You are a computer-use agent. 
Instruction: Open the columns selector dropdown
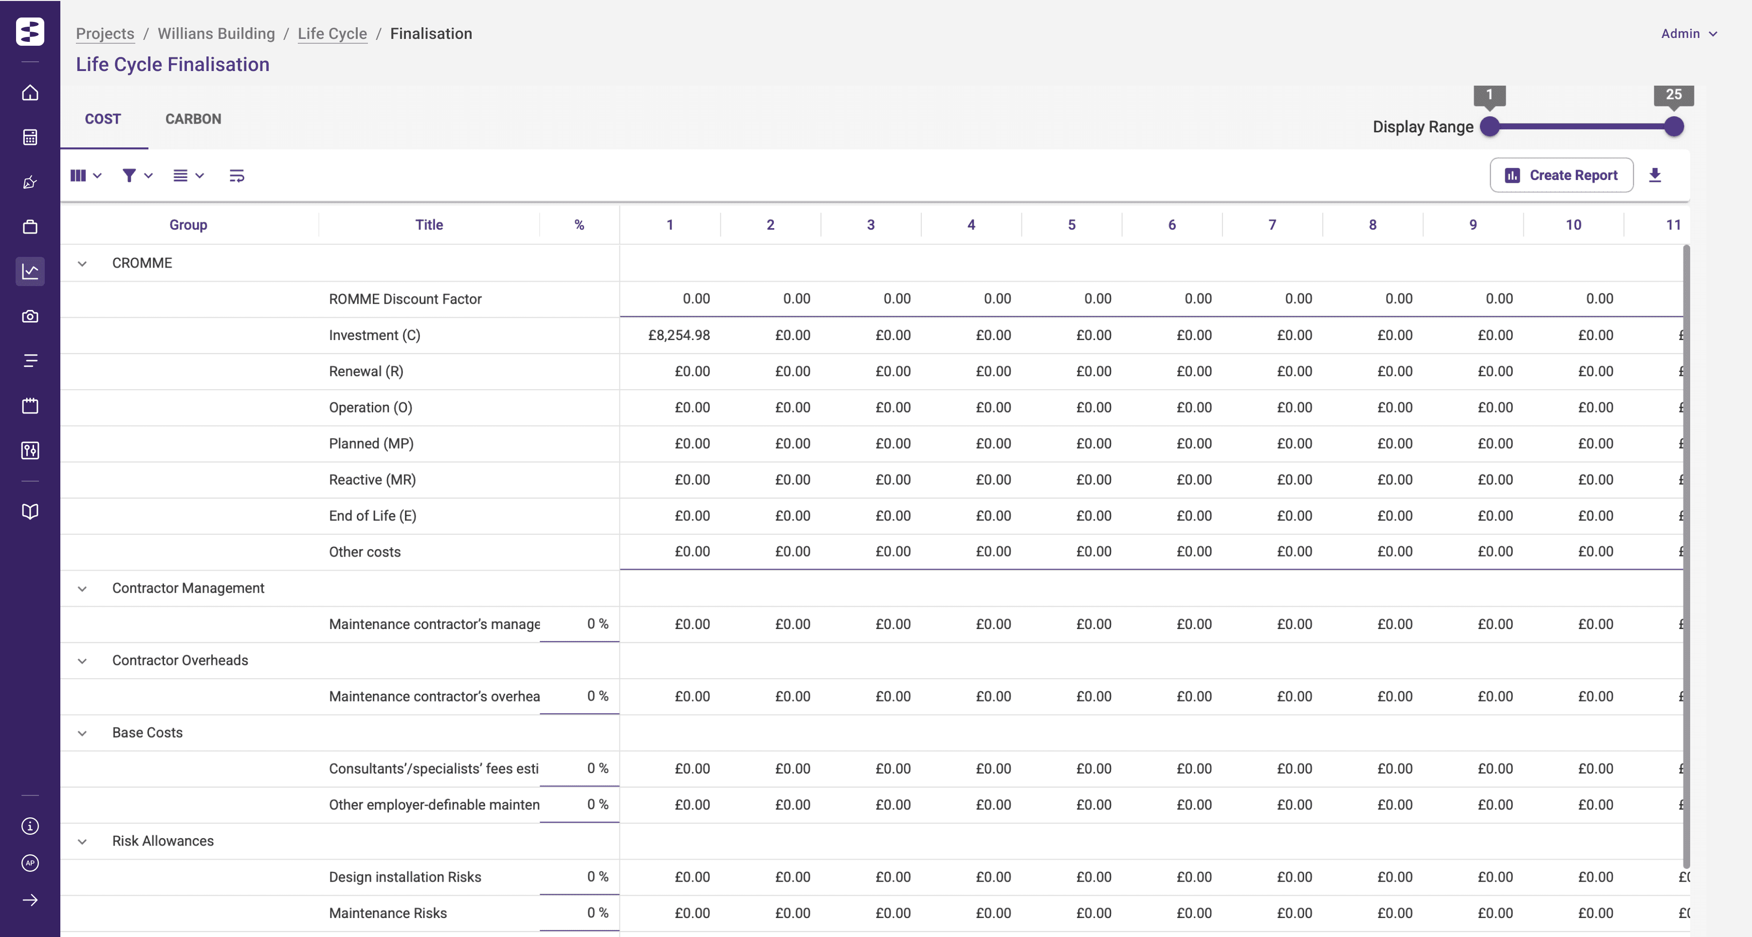tap(86, 176)
